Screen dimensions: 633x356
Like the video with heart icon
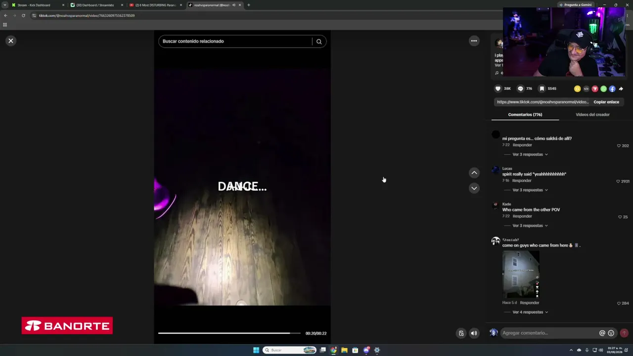coord(498,89)
